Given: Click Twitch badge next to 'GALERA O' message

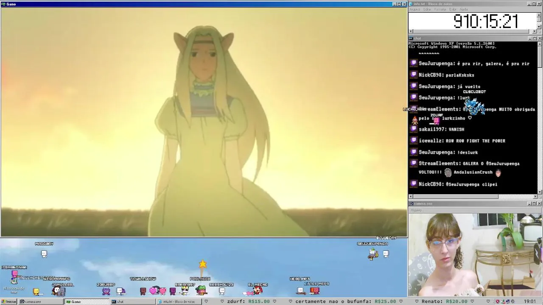Looking at the screenshot, I should click(x=414, y=163).
